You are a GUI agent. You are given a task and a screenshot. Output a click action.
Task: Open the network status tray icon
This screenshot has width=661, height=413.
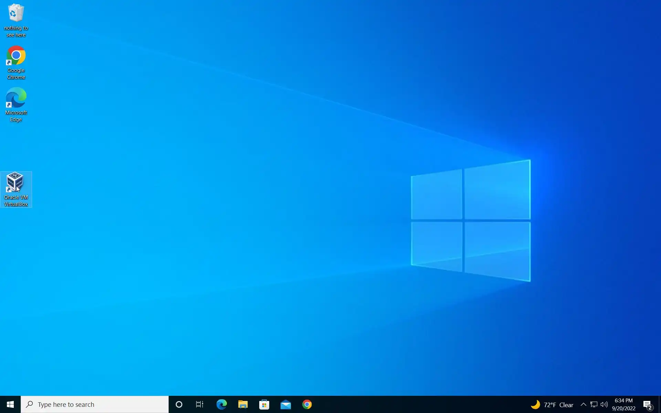pyautogui.click(x=594, y=404)
